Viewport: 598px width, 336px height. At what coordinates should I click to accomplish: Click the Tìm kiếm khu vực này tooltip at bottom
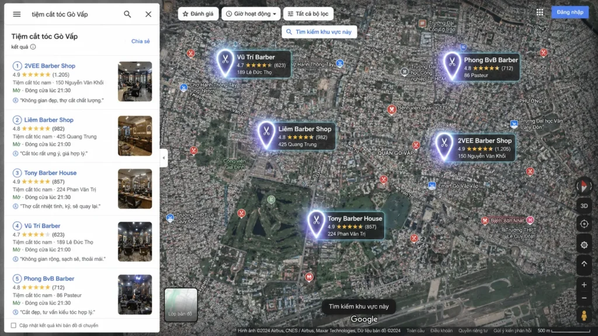tap(359, 306)
